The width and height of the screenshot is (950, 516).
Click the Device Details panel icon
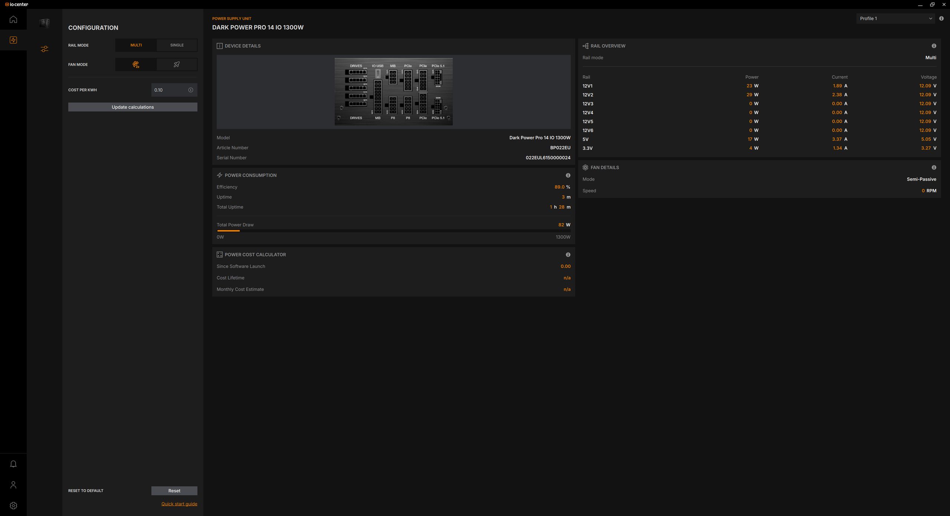pyautogui.click(x=220, y=46)
